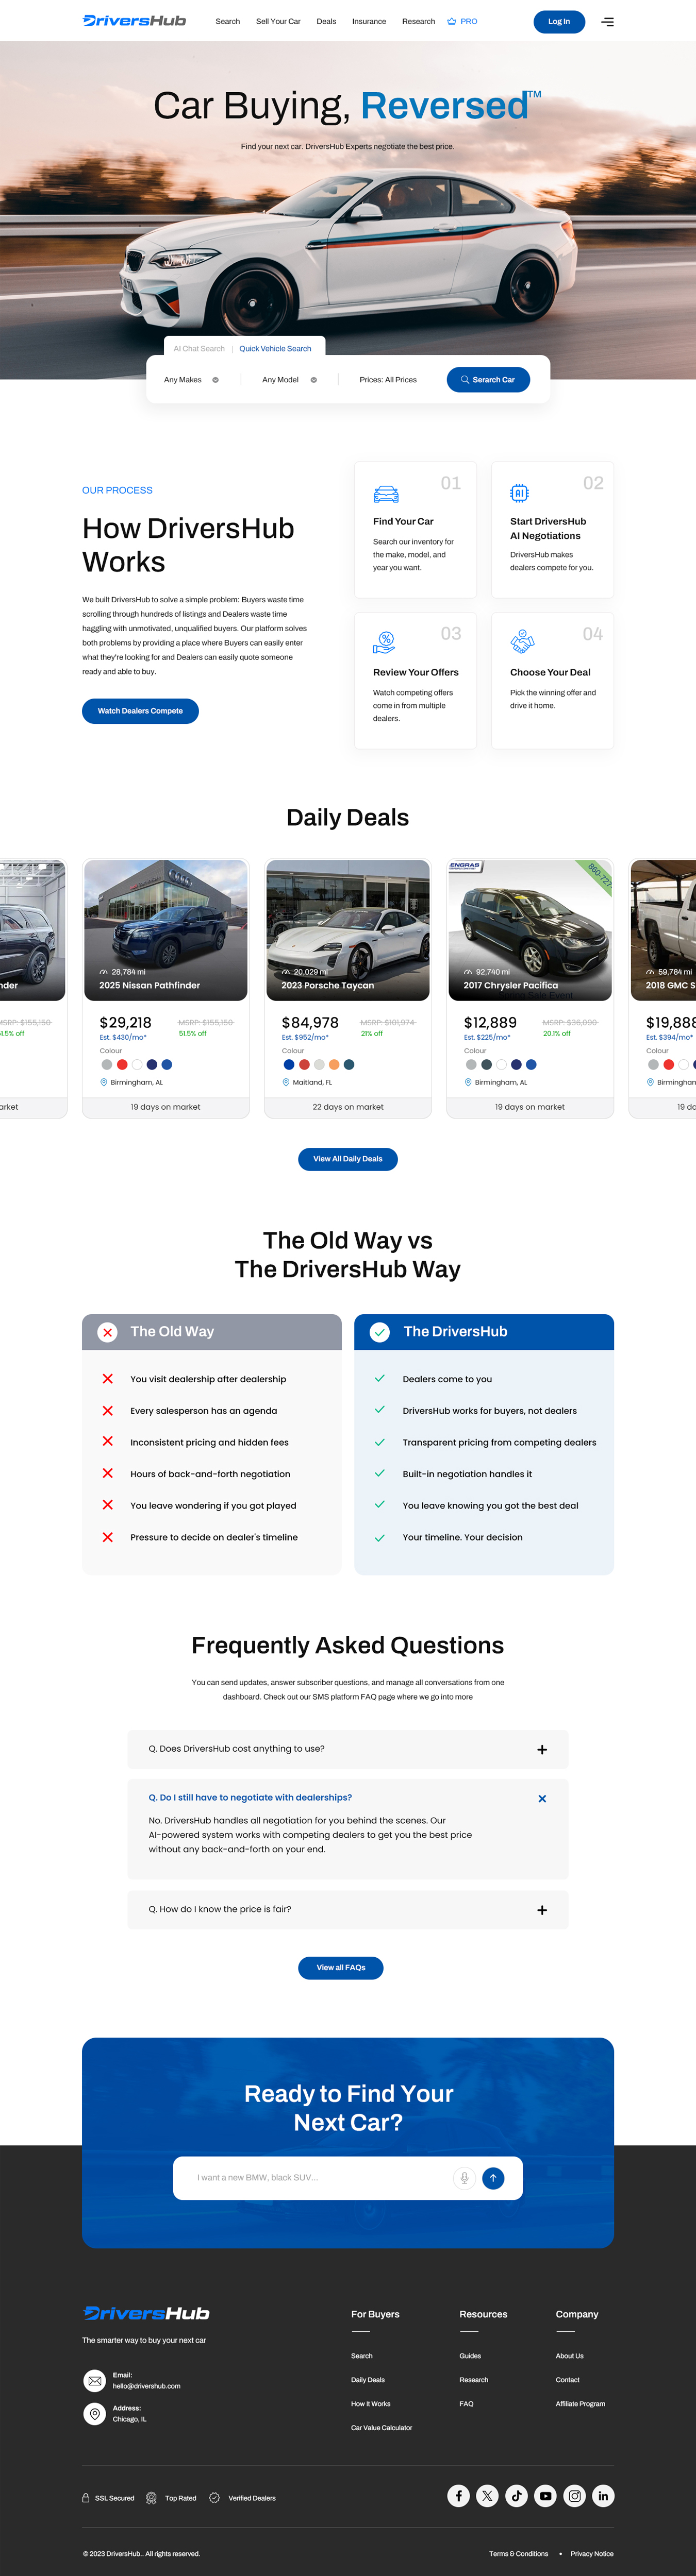Click the Search Car button
This screenshot has width=696, height=2576.
coord(488,380)
